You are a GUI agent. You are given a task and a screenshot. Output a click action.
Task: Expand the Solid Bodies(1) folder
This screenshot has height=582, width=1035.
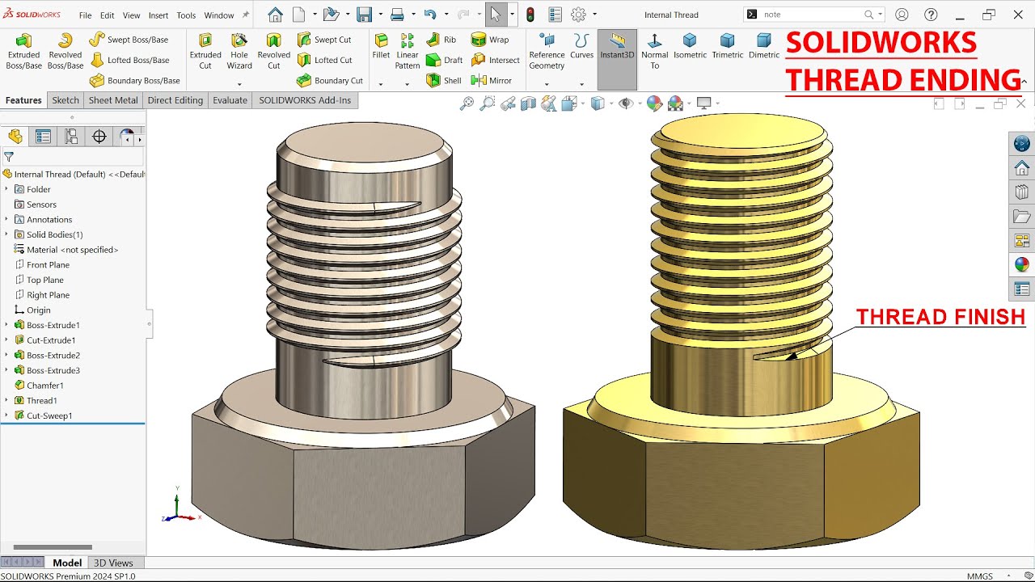tap(6, 234)
